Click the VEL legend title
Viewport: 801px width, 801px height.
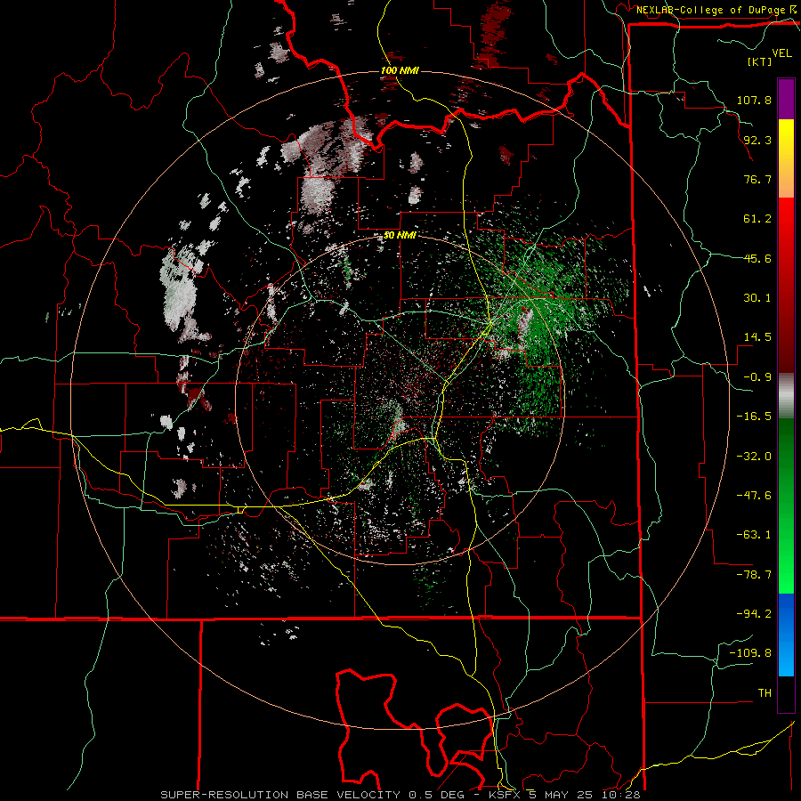[781, 53]
